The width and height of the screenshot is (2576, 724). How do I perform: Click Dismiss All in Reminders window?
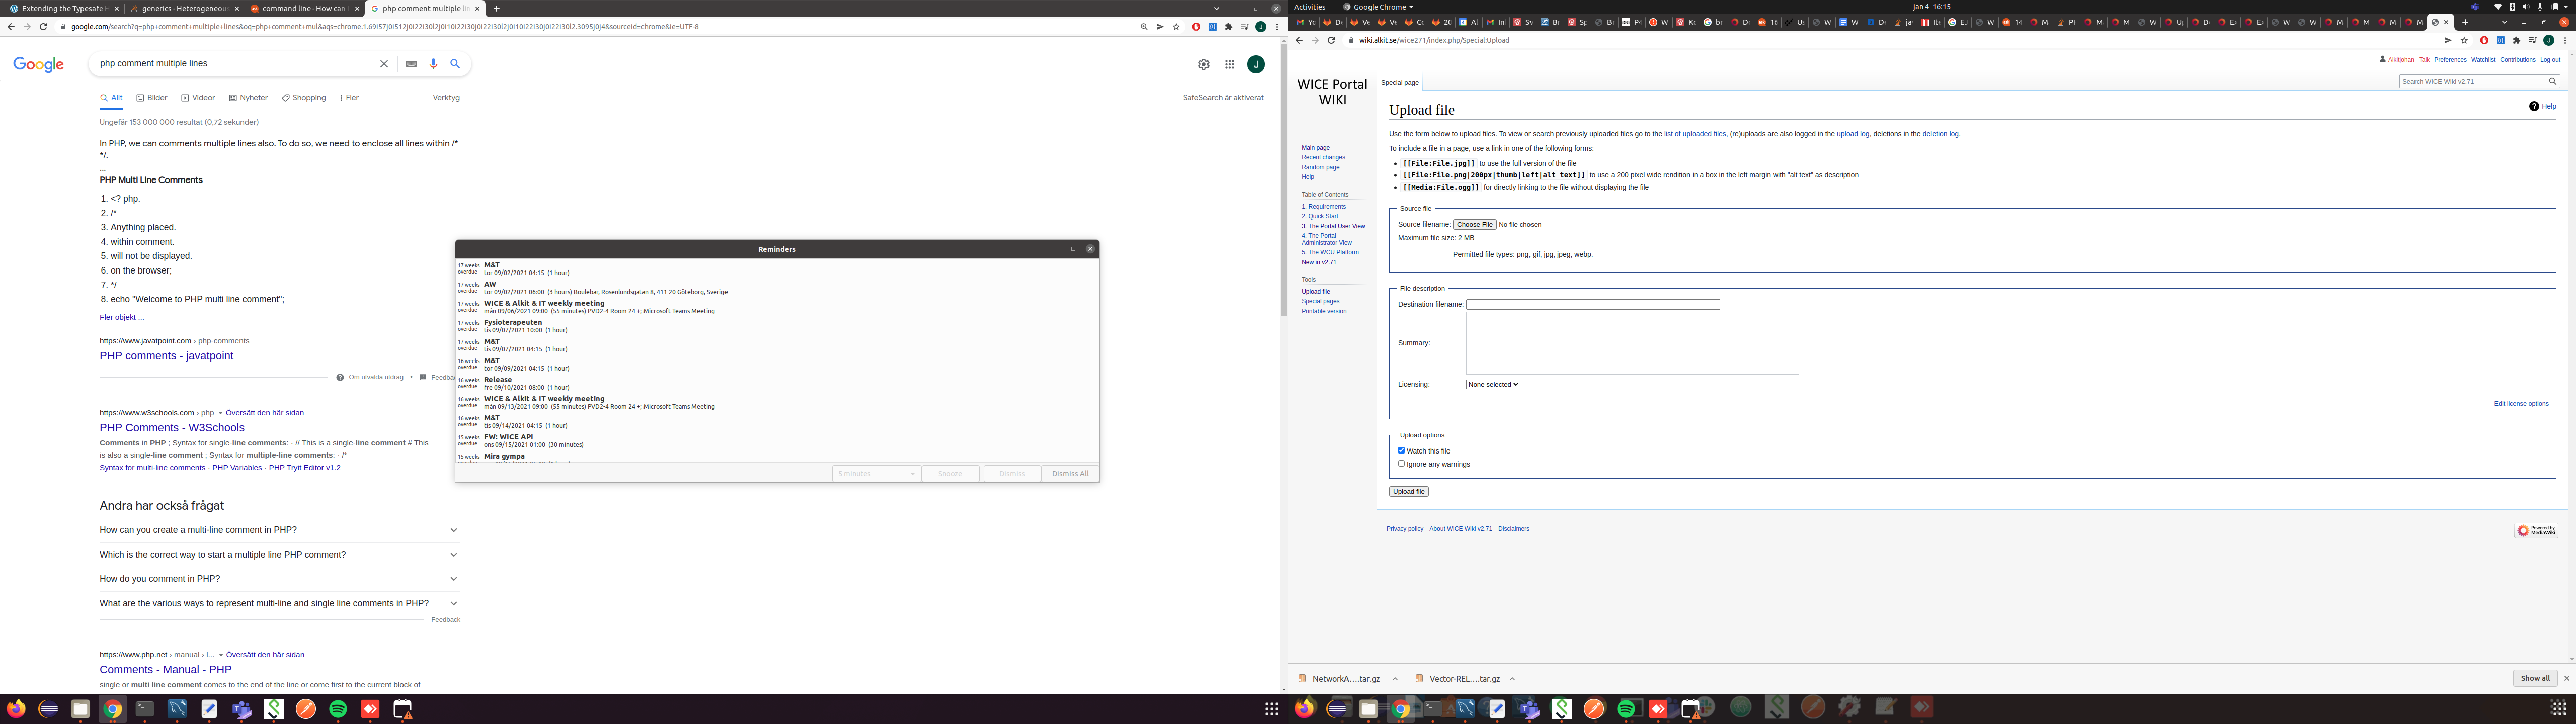click(1070, 473)
